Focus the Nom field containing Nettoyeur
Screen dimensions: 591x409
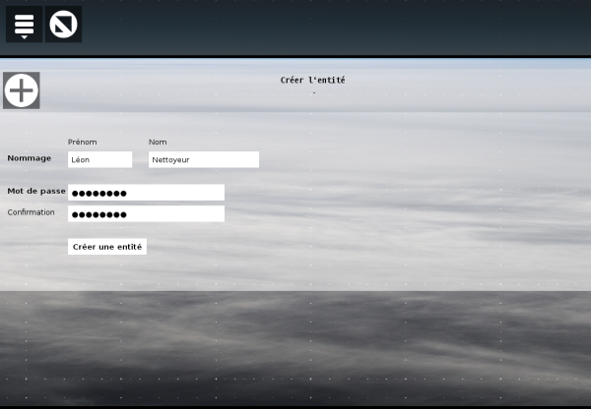[203, 159]
